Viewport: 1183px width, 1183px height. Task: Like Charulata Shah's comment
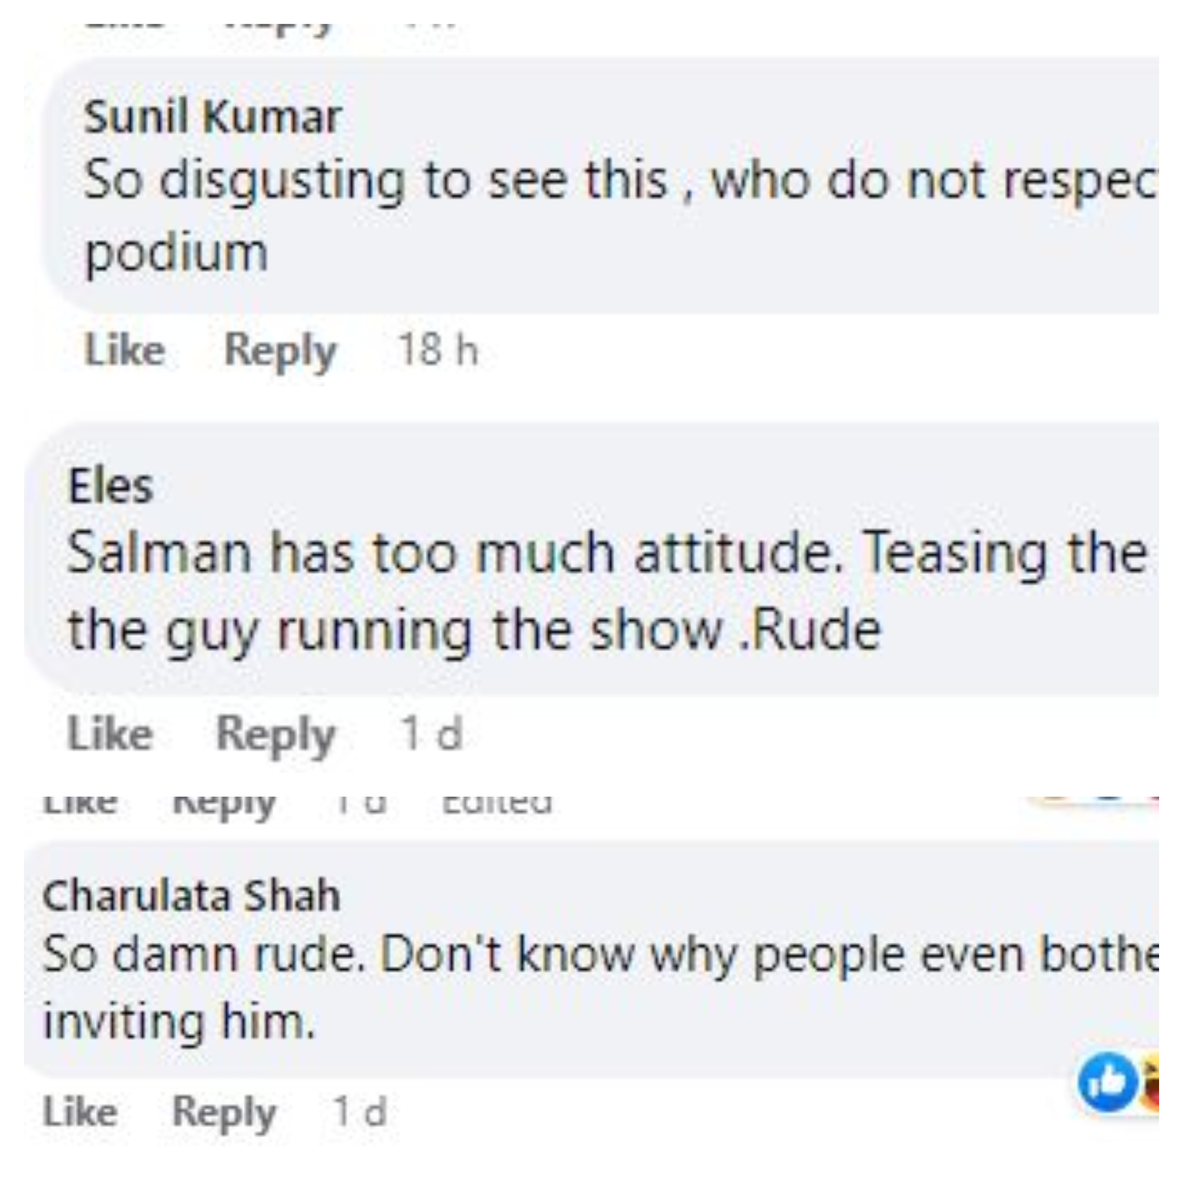(x=80, y=1111)
